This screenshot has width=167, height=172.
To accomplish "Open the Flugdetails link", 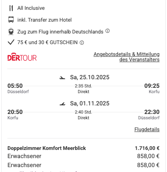I will tap(147, 130).
